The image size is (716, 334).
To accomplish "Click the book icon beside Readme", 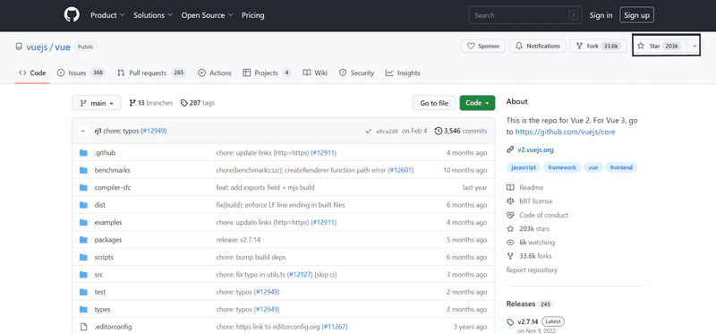I will pyautogui.click(x=510, y=188).
